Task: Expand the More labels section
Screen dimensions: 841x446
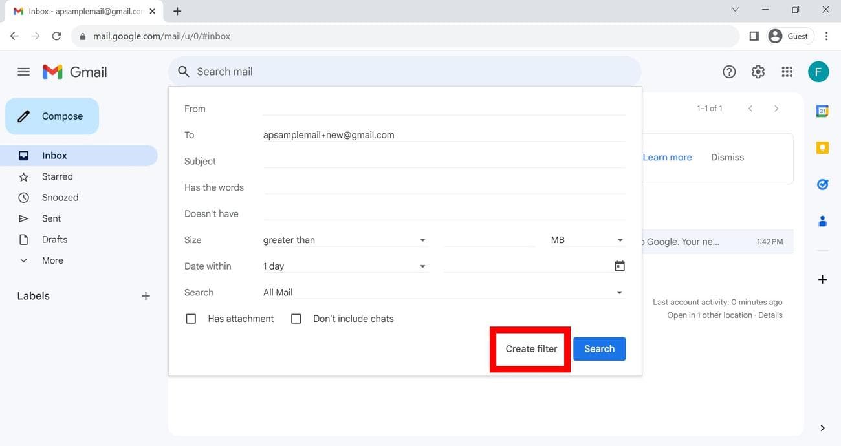Action: pyautogui.click(x=52, y=260)
